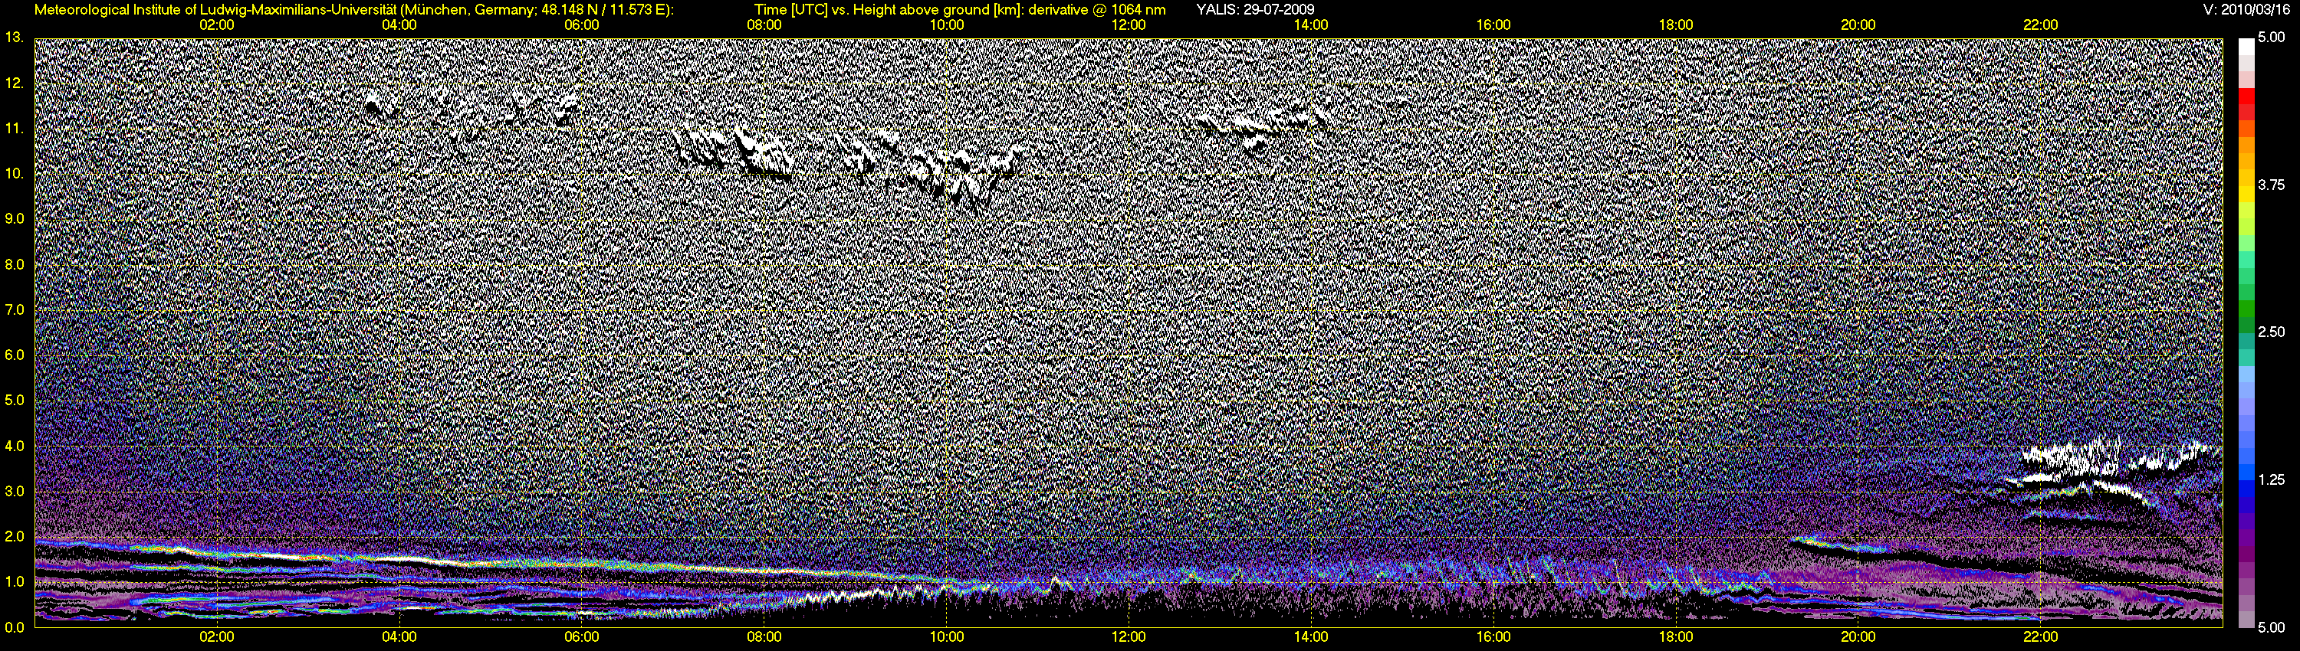Click the 10:00 label on the lower time axis
Image resolution: width=2300 pixels, height=651 pixels.
(946, 636)
